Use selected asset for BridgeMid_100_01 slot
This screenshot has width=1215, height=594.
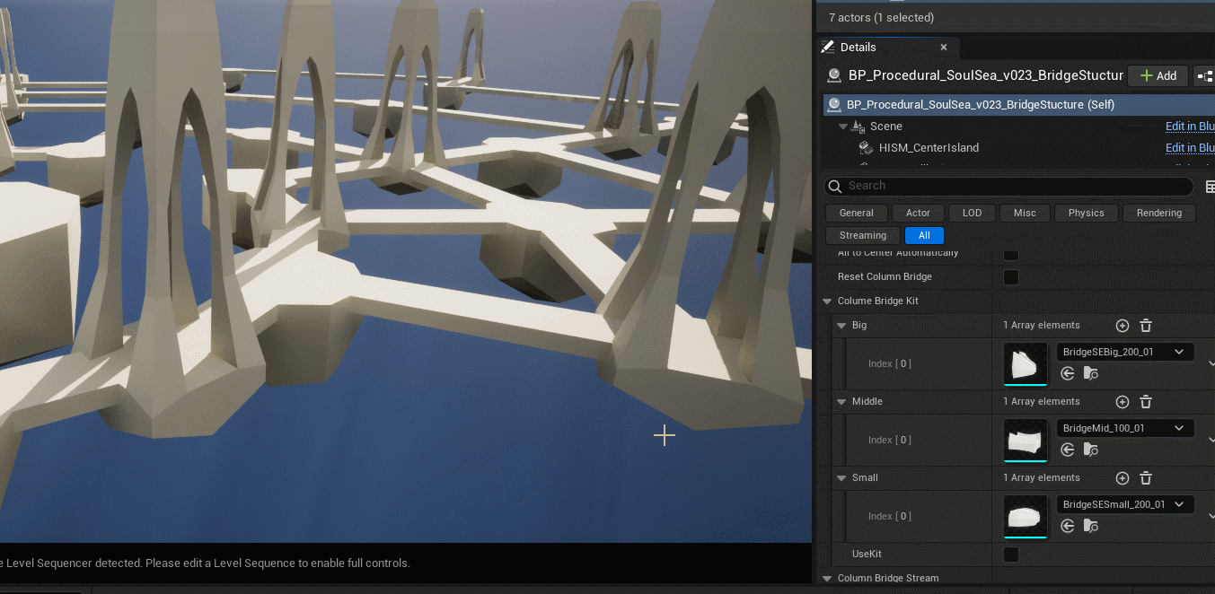(x=1068, y=450)
